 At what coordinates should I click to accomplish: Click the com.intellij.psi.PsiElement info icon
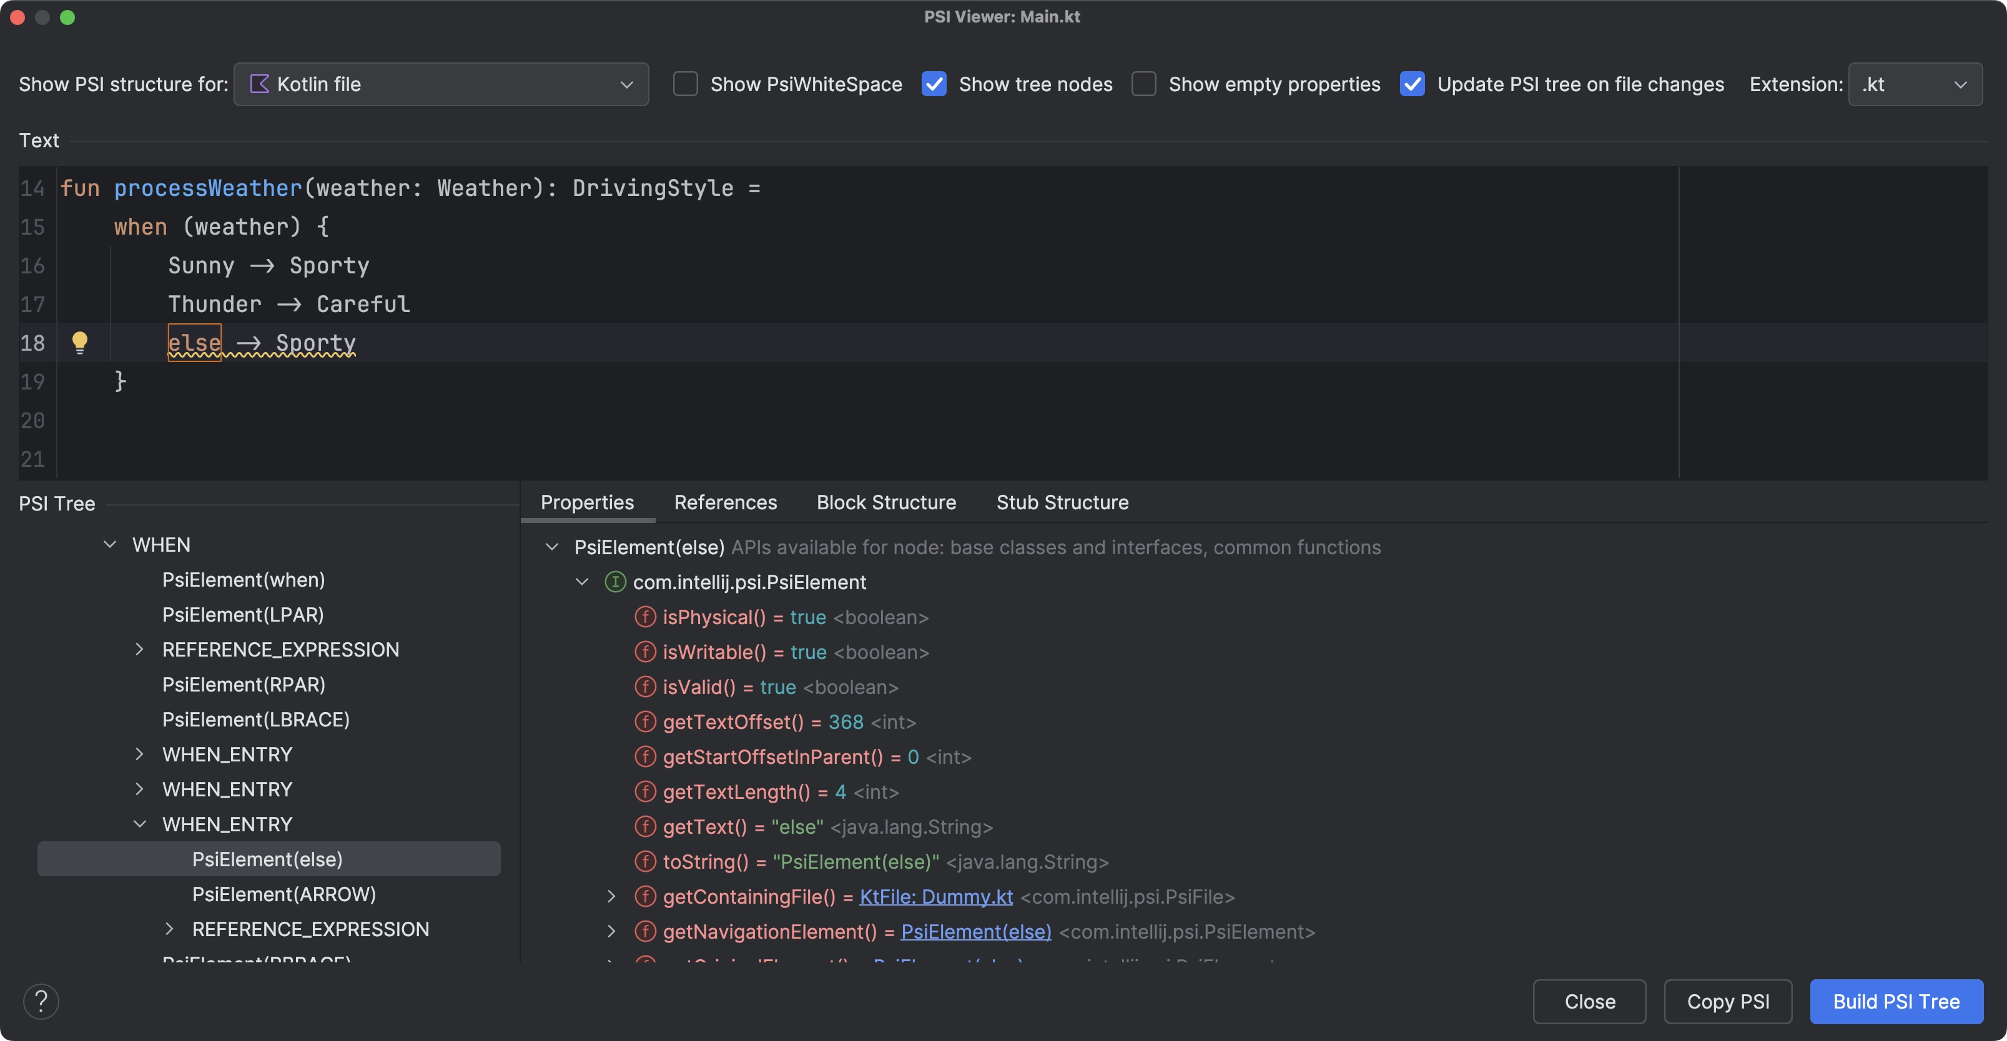click(613, 582)
